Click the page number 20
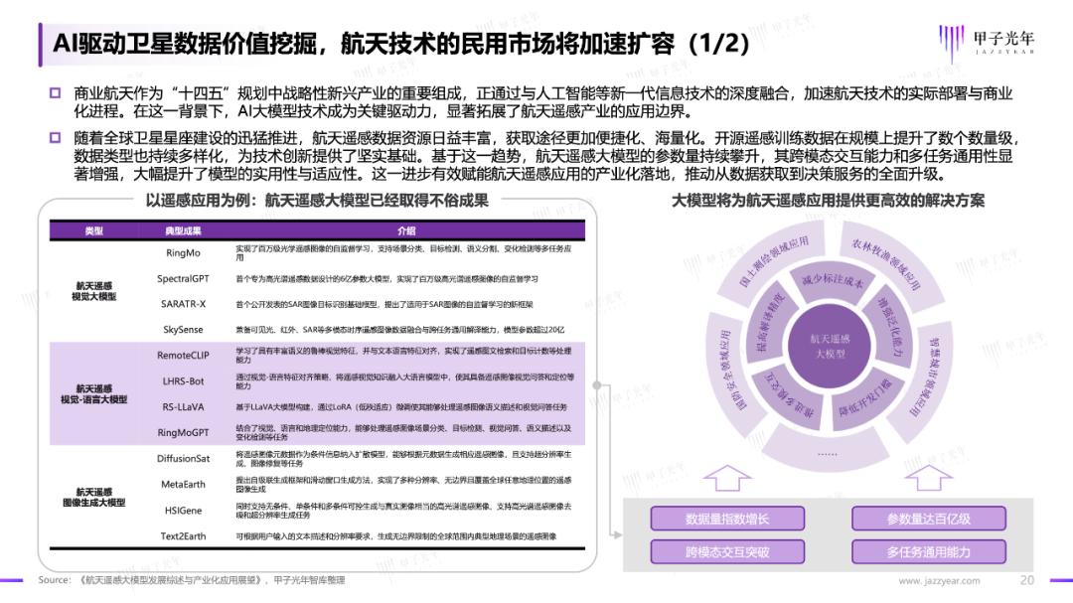The height and width of the screenshot is (603, 1073). coord(1026,580)
